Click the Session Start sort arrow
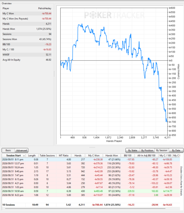This screenshot has height=213, width=184. [24, 156]
